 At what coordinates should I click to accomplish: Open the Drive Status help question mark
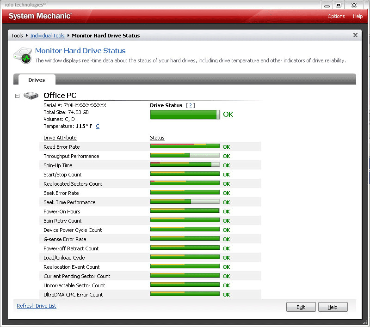(191, 105)
